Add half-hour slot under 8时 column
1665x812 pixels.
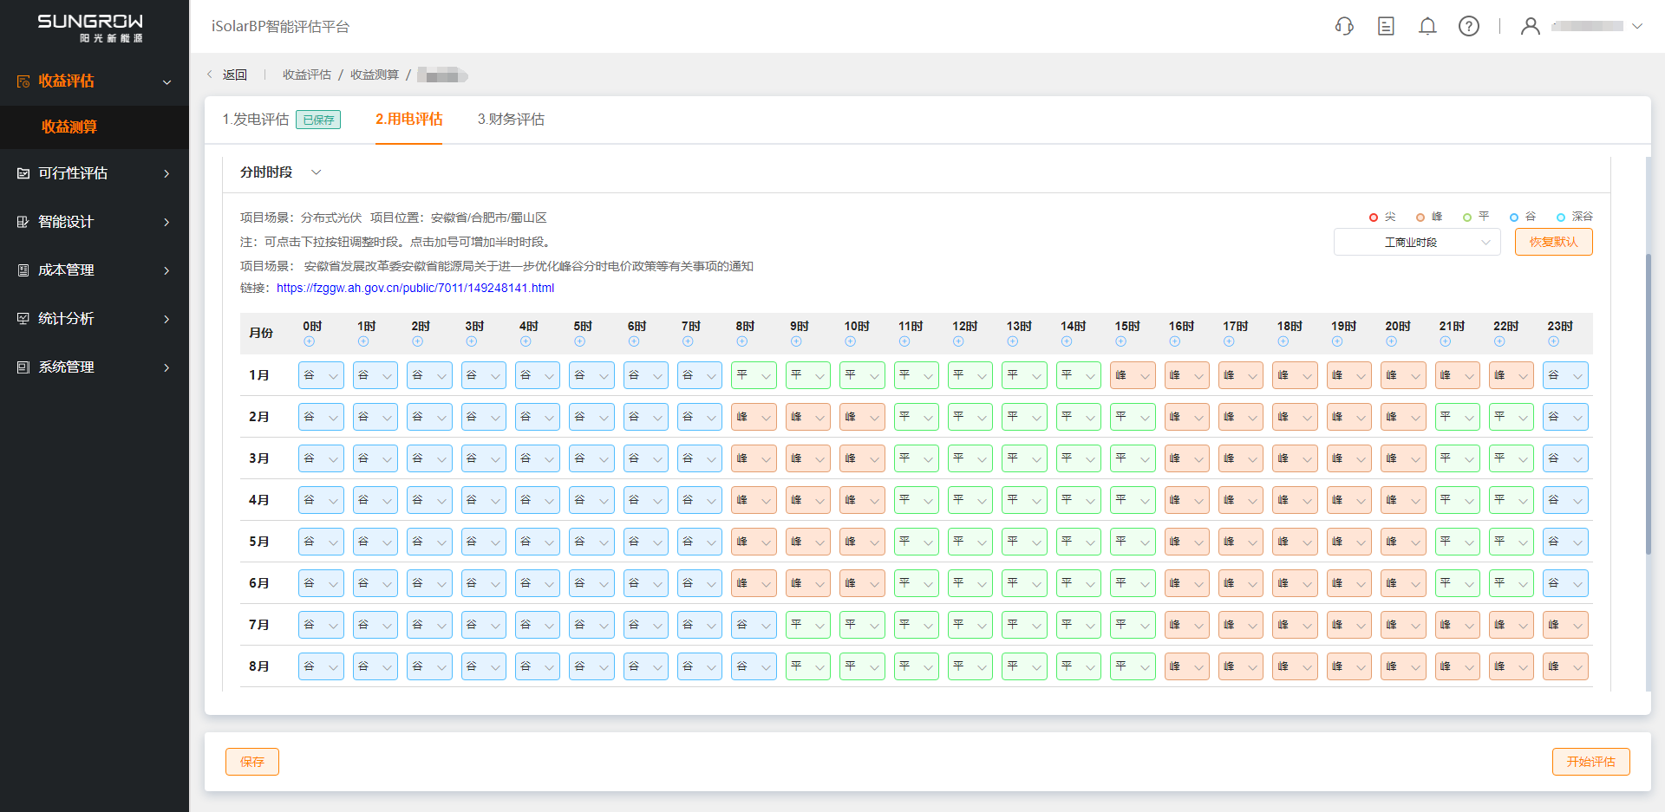(742, 341)
